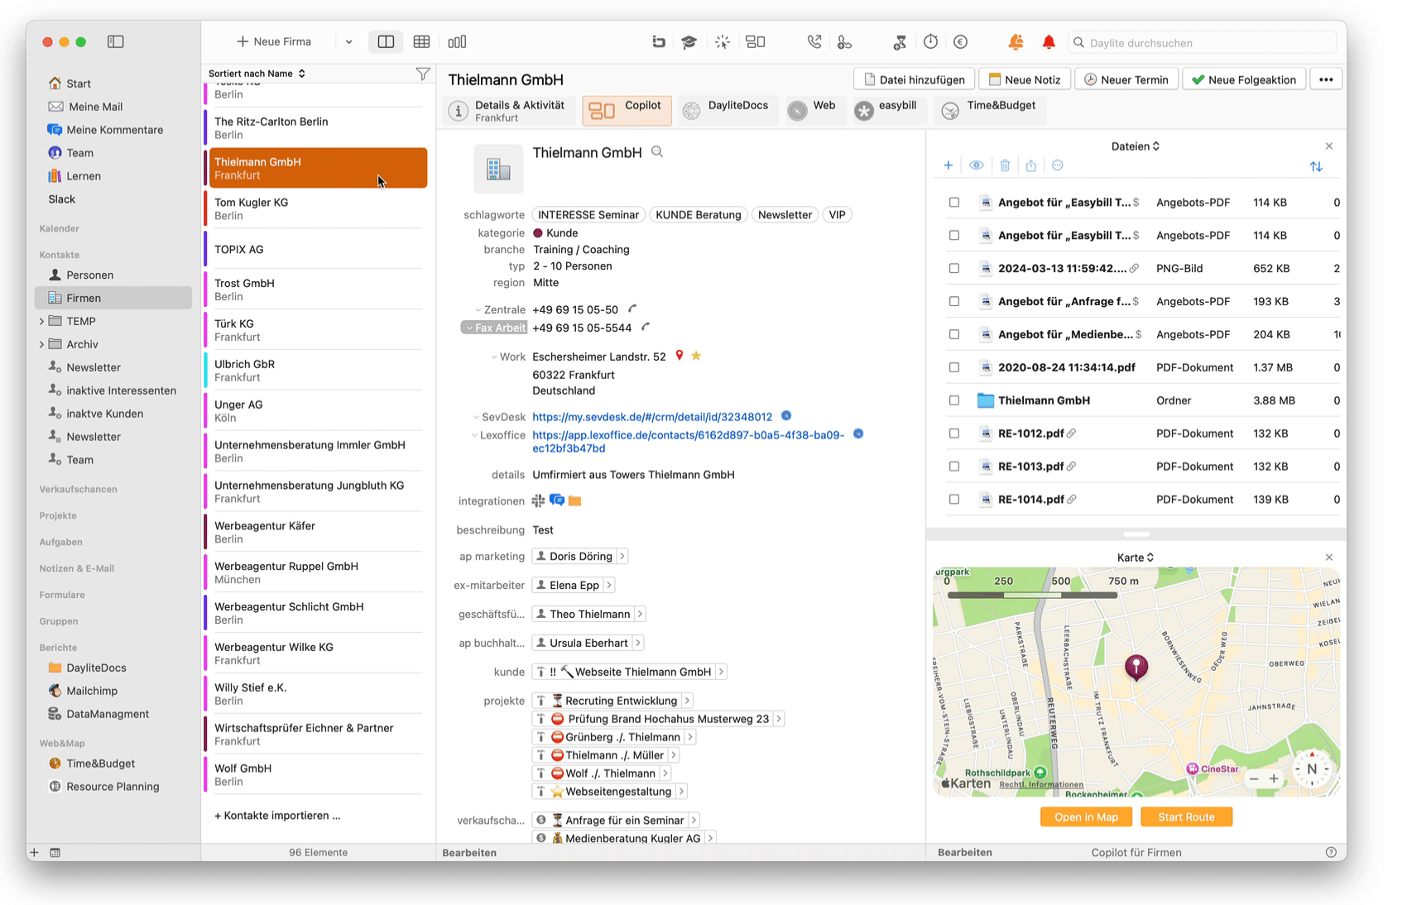Click the map zoom-out minus control
Viewport: 1407px width, 905px height.
(1254, 778)
